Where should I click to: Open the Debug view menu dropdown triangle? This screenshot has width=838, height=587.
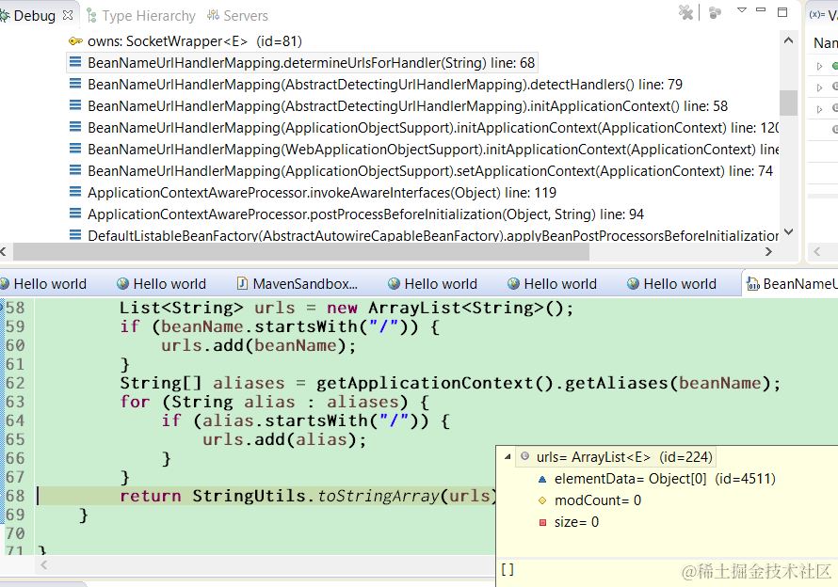[x=741, y=9]
